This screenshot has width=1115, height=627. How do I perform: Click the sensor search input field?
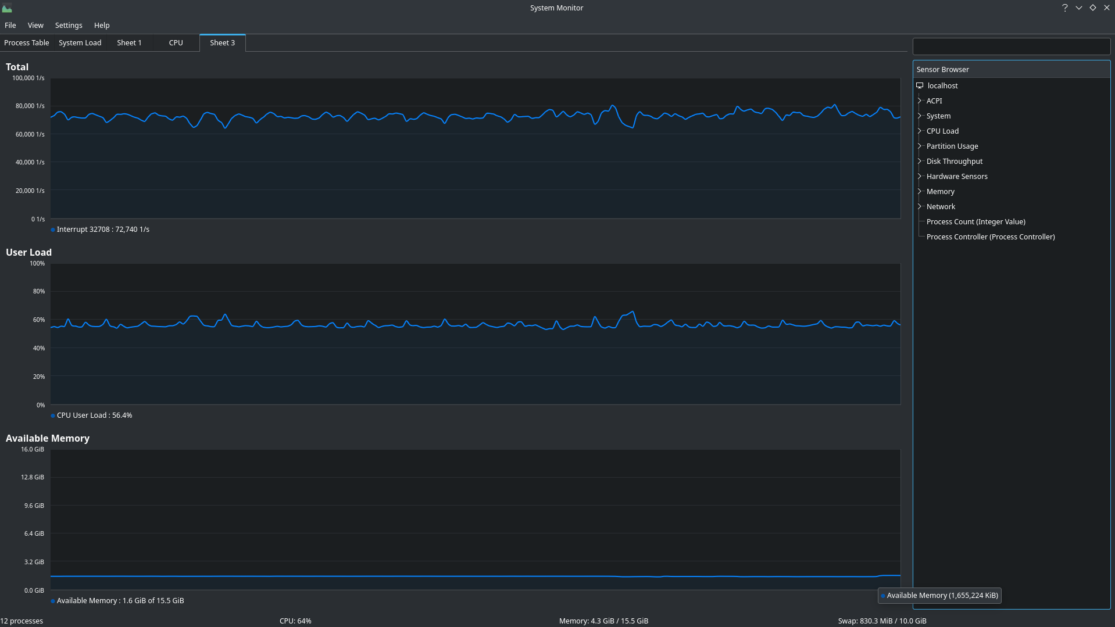[x=1012, y=46]
